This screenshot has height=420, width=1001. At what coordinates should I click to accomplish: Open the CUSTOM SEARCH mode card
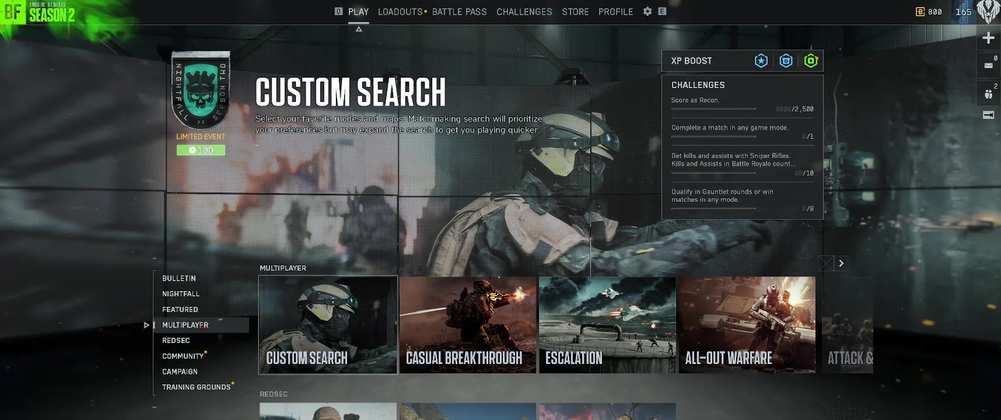328,325
